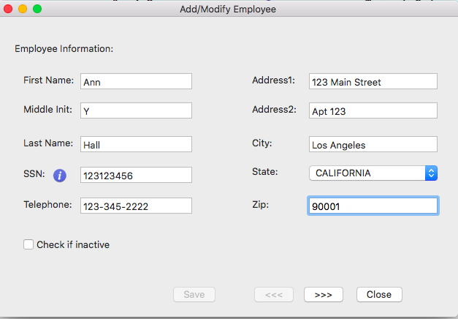Open the State dropdown showing CALIFORNIA
The width and height of the screenshot is (458, 319).
point(373,173)
